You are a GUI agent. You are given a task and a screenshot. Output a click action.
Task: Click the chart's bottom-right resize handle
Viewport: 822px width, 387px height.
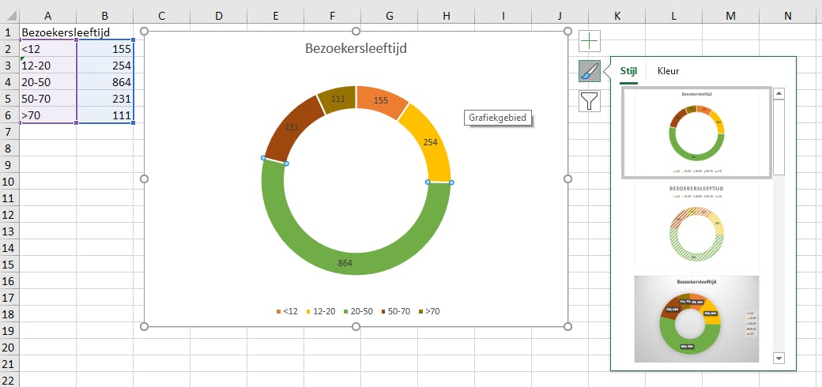(567, 327)
